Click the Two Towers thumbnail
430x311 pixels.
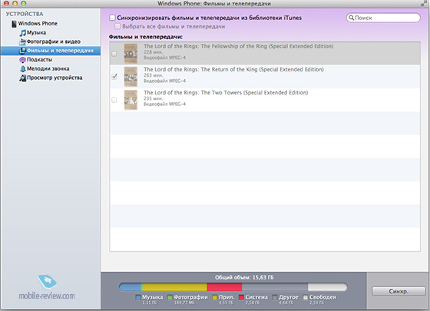pos(131,100)
